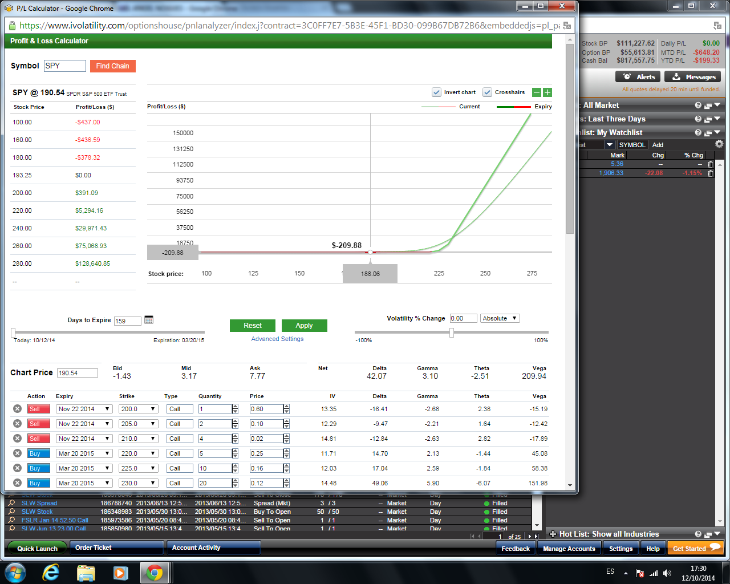This screenshot has height=584, width=730.
Task: Open the Alerts button
Action: point(638,77)
